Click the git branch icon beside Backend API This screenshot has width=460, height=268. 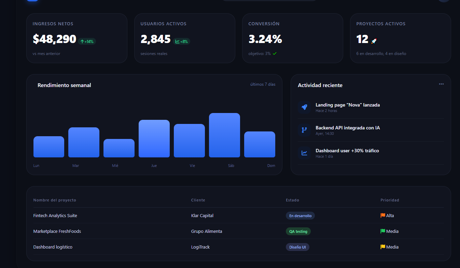coord(304,130)
